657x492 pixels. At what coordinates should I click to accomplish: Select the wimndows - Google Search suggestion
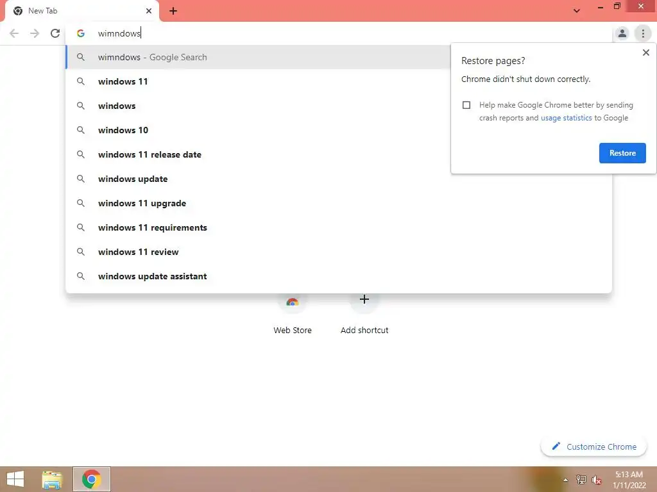[258, 57]
